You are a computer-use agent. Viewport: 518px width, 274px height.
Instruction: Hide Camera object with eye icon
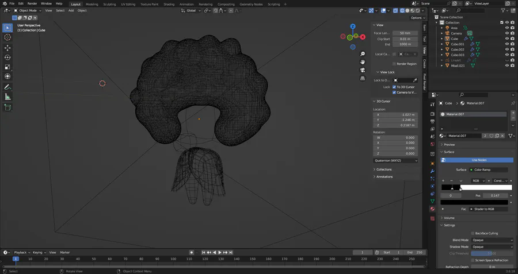point(506,33)
